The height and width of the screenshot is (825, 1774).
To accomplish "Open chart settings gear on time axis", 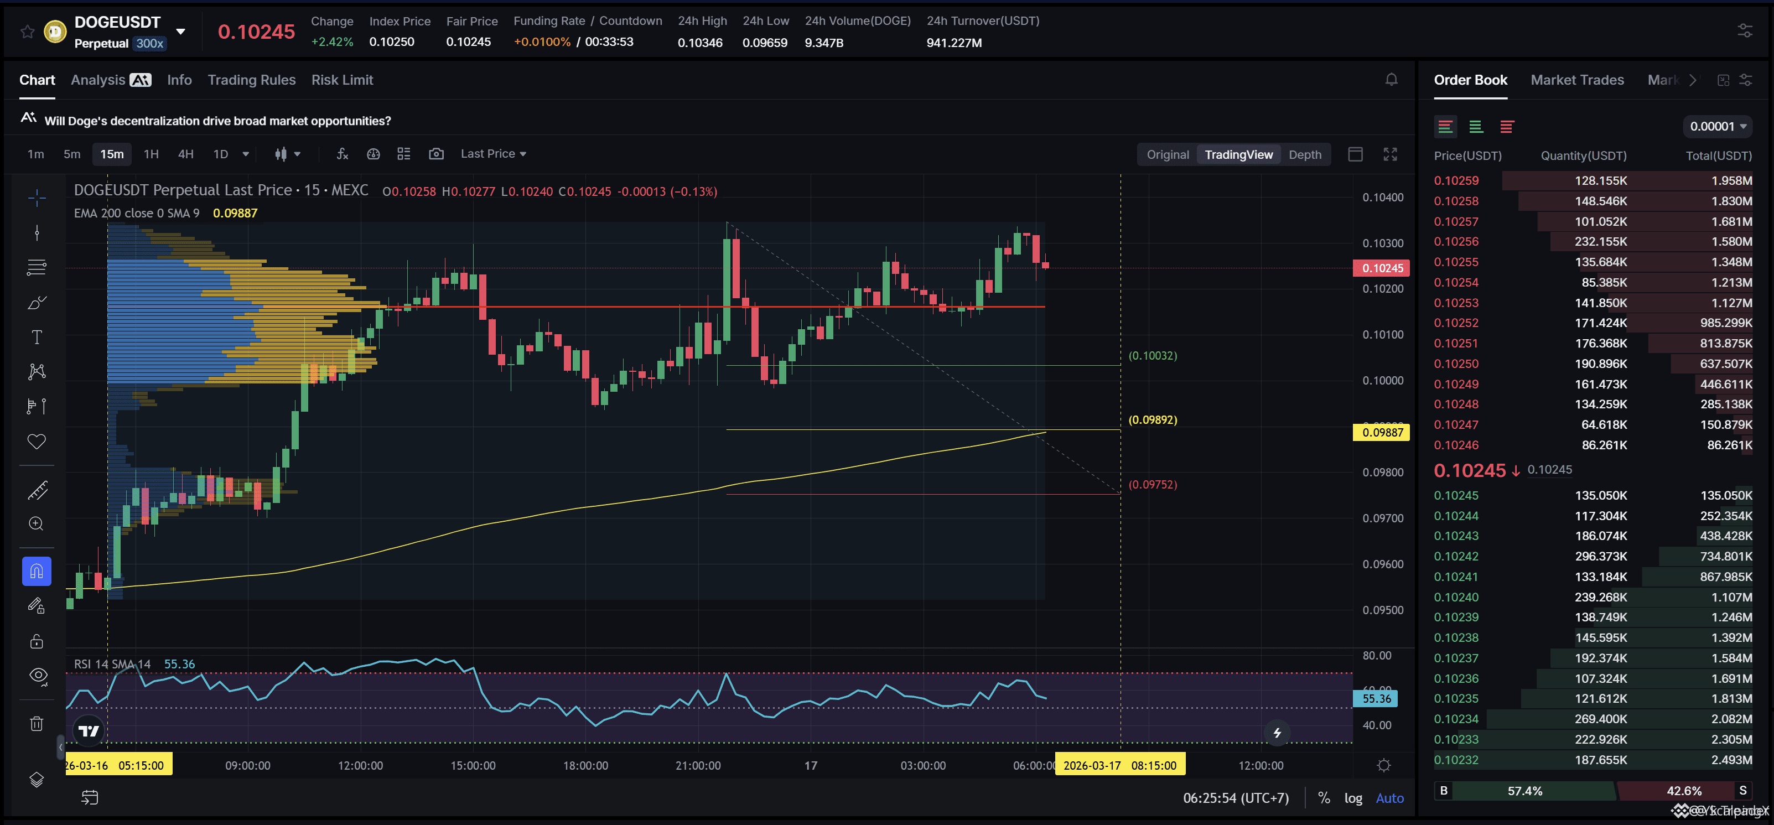I will point(1383,765).
